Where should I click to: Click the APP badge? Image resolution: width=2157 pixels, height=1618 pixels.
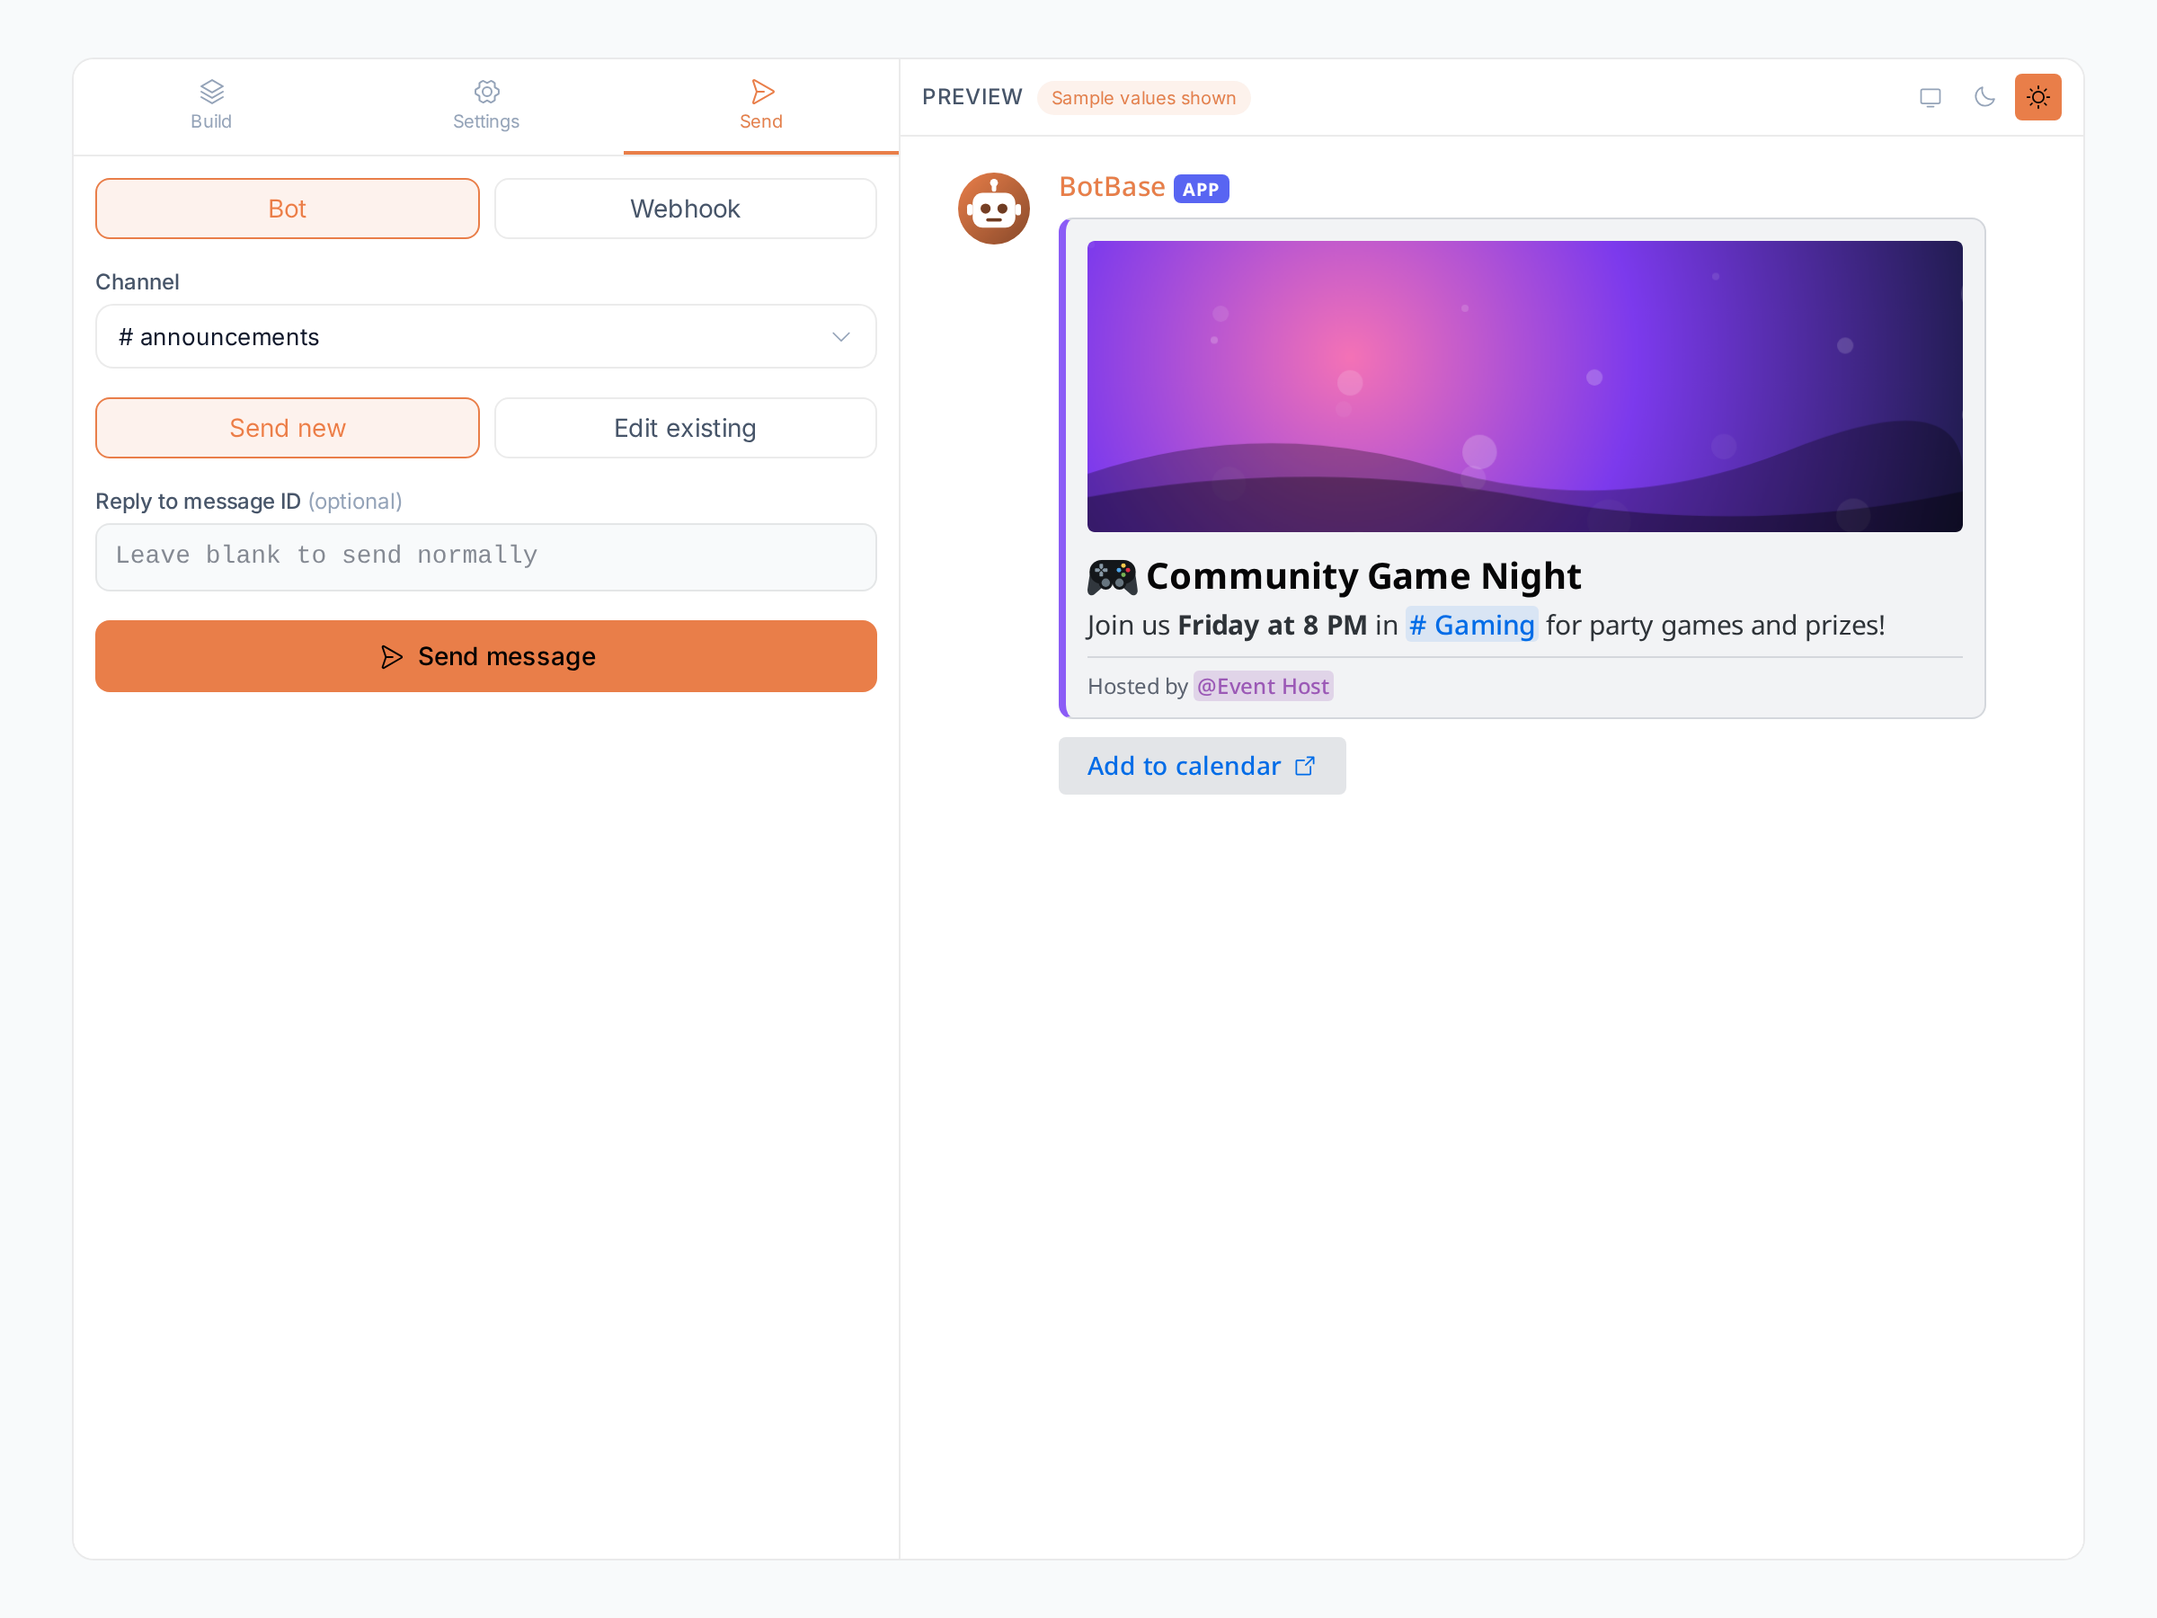1201,189
